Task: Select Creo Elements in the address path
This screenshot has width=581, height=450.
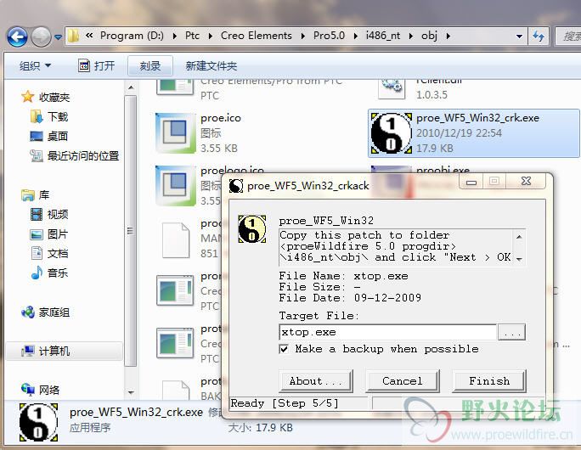Action: [x=257, y=36]
